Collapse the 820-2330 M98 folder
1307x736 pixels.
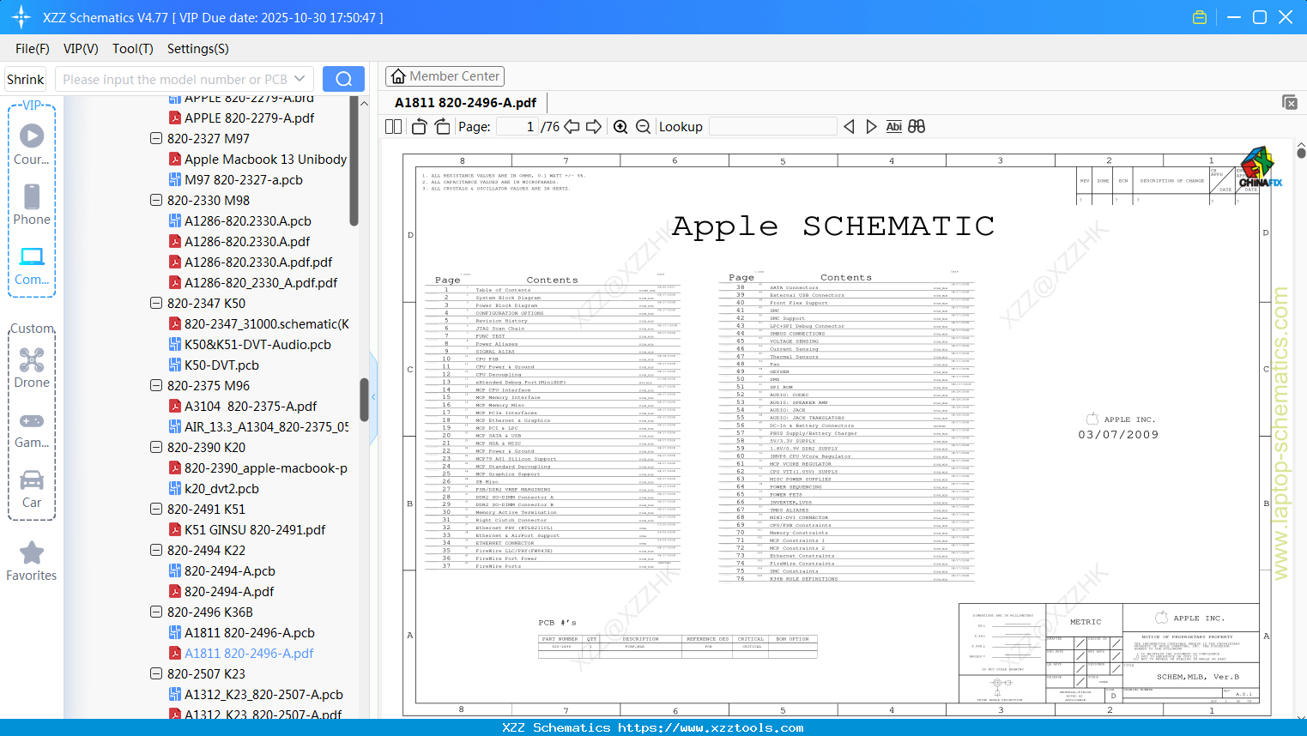[156, 200]
